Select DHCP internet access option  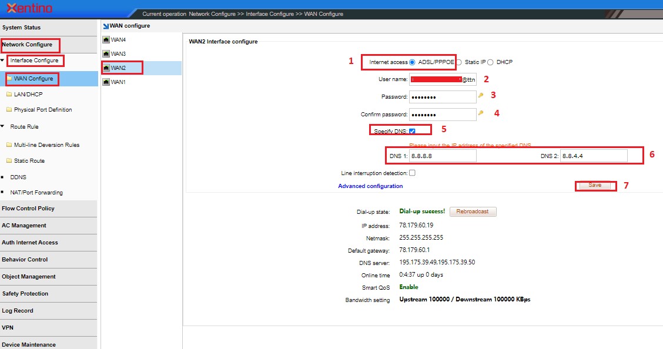coord(490,62)
